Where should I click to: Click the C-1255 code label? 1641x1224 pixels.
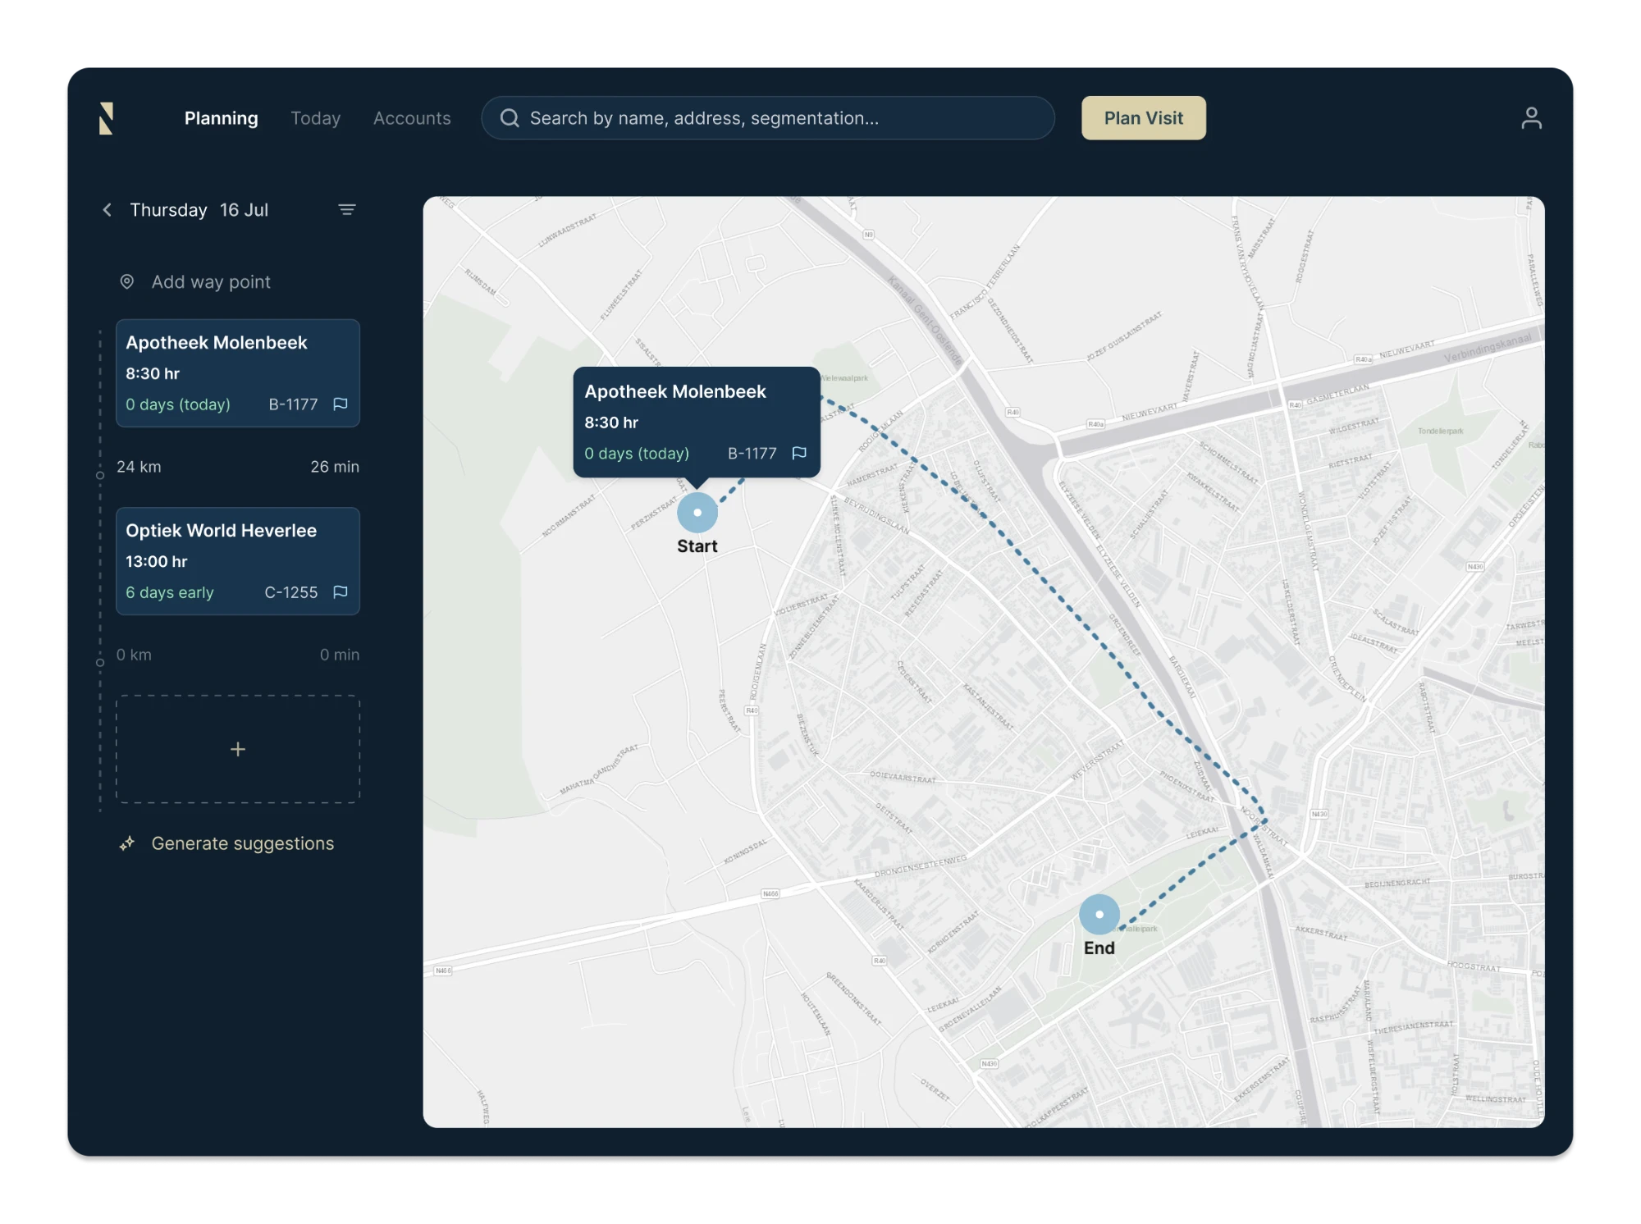coord(290,592)
